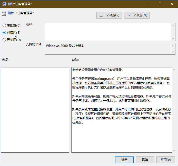Viewport: 178px width, 166px height.
Task: Click the up arrow of 支持的平台 scrollbar
Action: (x=173, y=46)
